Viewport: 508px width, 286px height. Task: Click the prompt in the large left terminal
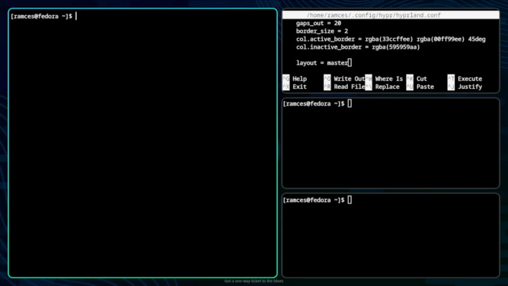point(41,17)
